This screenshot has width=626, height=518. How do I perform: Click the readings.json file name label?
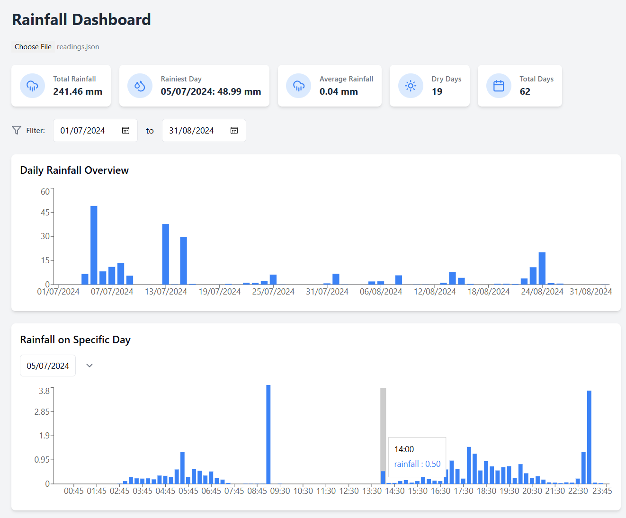coord(78,47)
